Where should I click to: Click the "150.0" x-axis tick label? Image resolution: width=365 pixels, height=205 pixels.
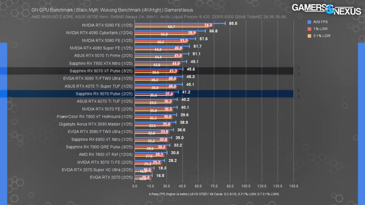coord(294,186)
